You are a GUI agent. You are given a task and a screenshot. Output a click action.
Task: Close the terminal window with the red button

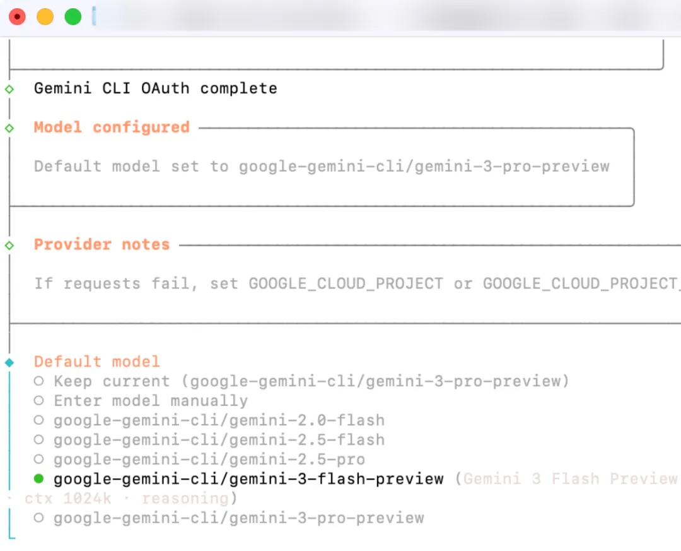17,16
